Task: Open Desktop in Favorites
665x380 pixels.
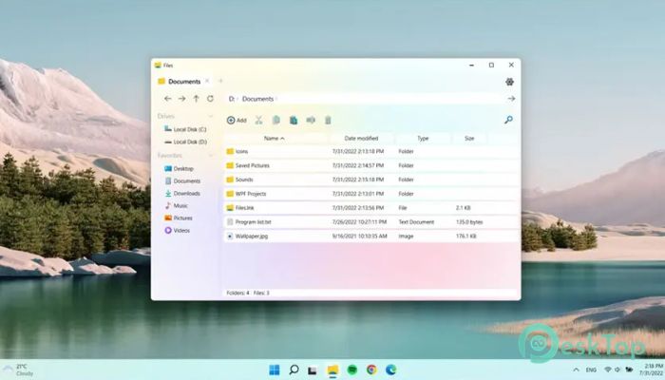Action: (179, 169)
